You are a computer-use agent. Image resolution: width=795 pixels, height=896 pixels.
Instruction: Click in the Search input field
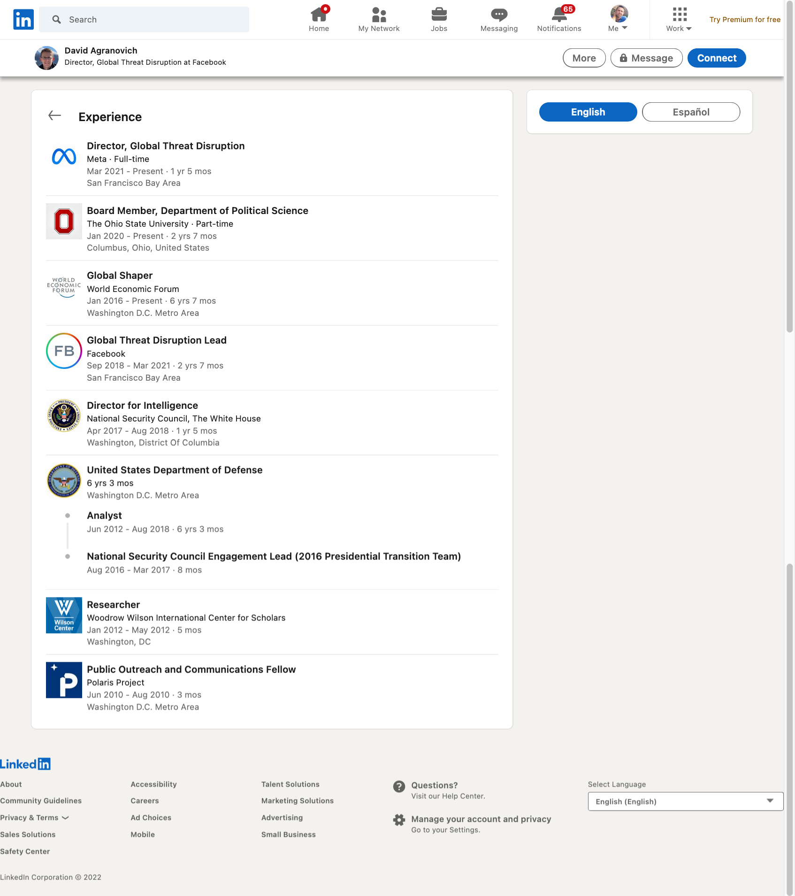[x=144, y=19]
